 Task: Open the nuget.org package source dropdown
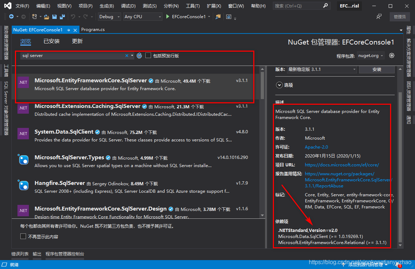pos(370,56)
